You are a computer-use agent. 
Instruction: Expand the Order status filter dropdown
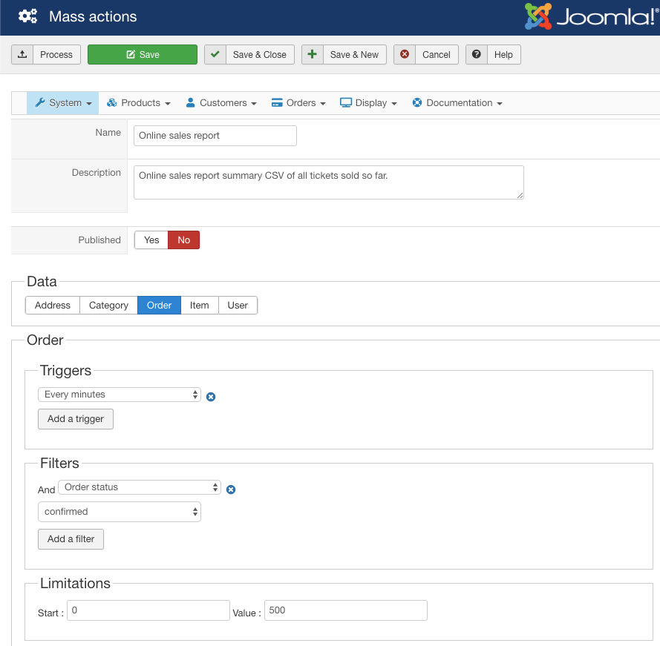pos(140,487)
